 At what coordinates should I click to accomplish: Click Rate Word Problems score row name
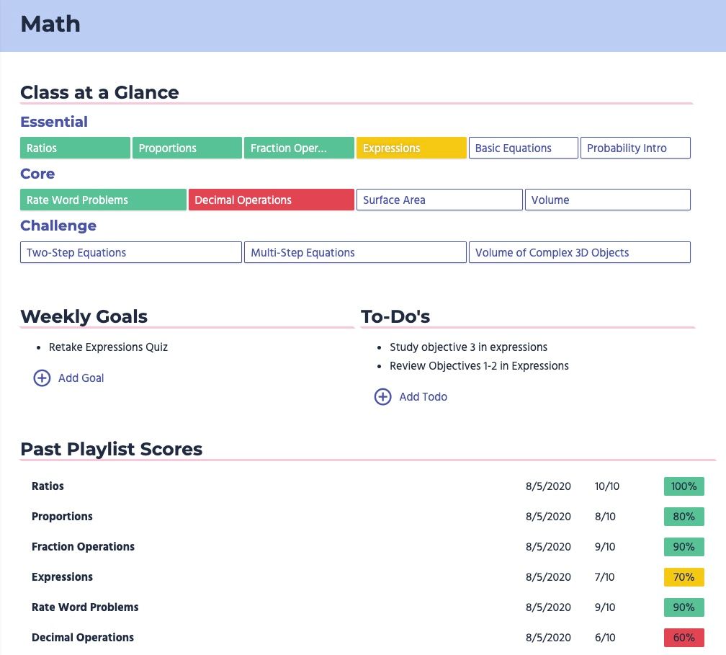click(x=85, y=607)
